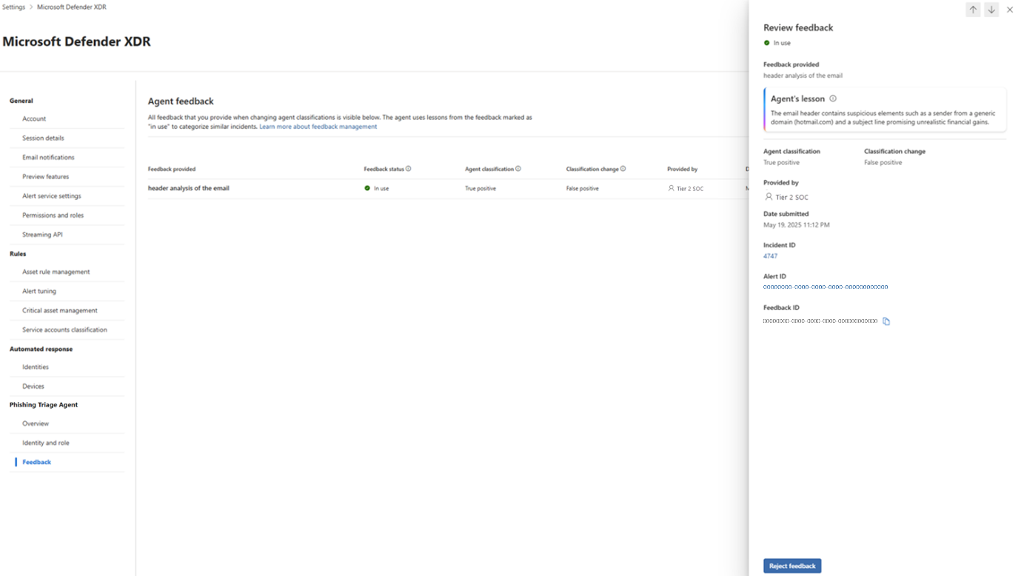
Task: Click the Automated response section heading
Action: coord(41,349)
